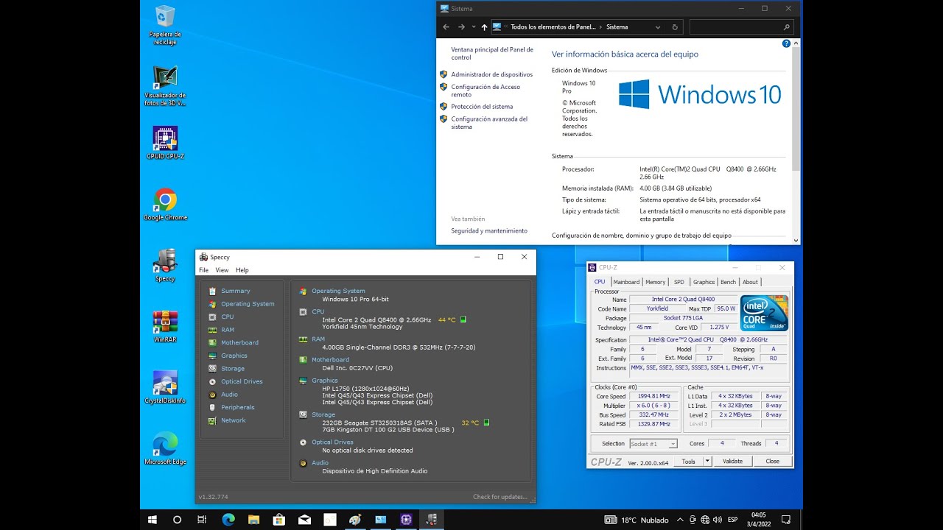943x530 pixels.
Task: Click the Tools button in CPU-Z
Action: click(688, 462)
